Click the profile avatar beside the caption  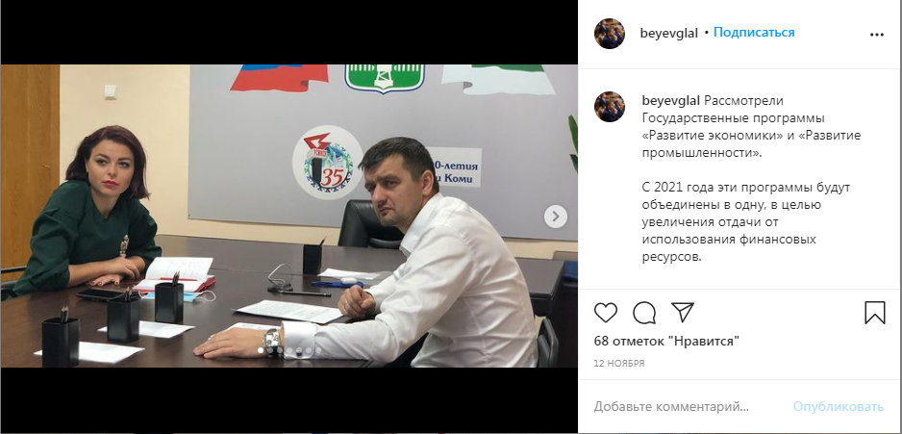pyautogui.click(x=610, y=107)
